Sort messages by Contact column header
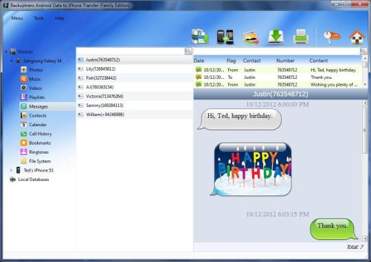371x262 pixels. coord(251,60)
